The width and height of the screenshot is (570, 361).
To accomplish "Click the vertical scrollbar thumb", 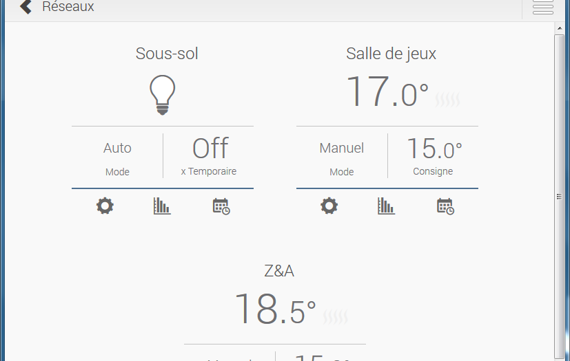I will coord(559,196).
